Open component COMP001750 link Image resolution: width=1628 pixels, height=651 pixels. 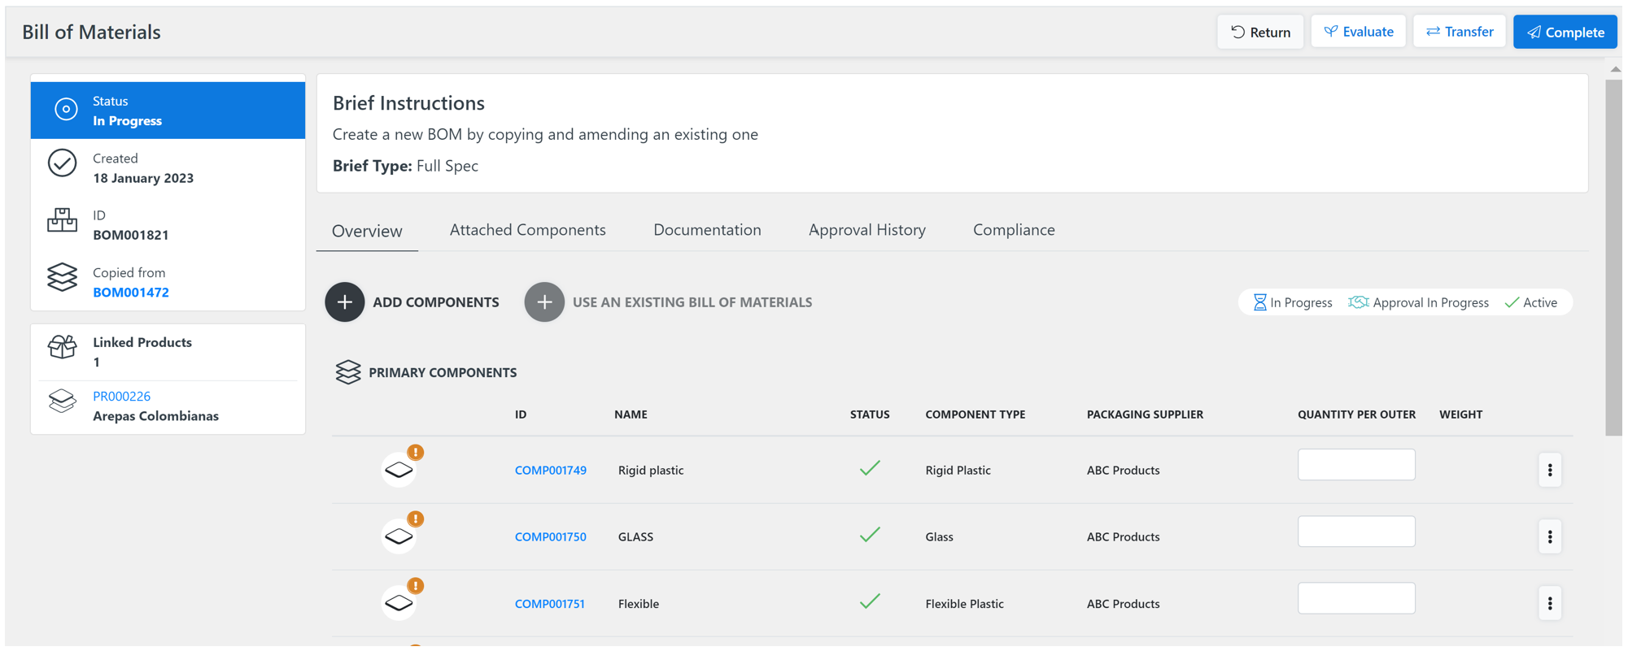(x=550, y=537)
